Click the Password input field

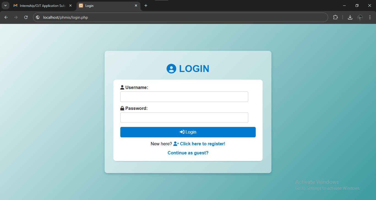184,118
